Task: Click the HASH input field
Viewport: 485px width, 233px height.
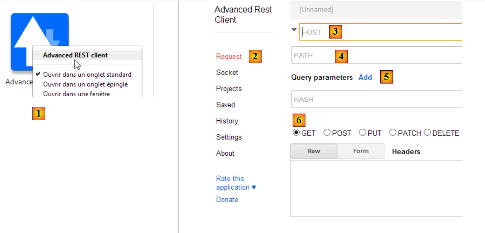Action: 376,99
